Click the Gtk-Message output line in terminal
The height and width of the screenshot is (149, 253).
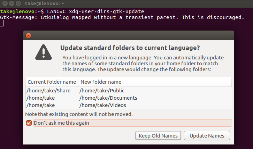tap(122, 17)
